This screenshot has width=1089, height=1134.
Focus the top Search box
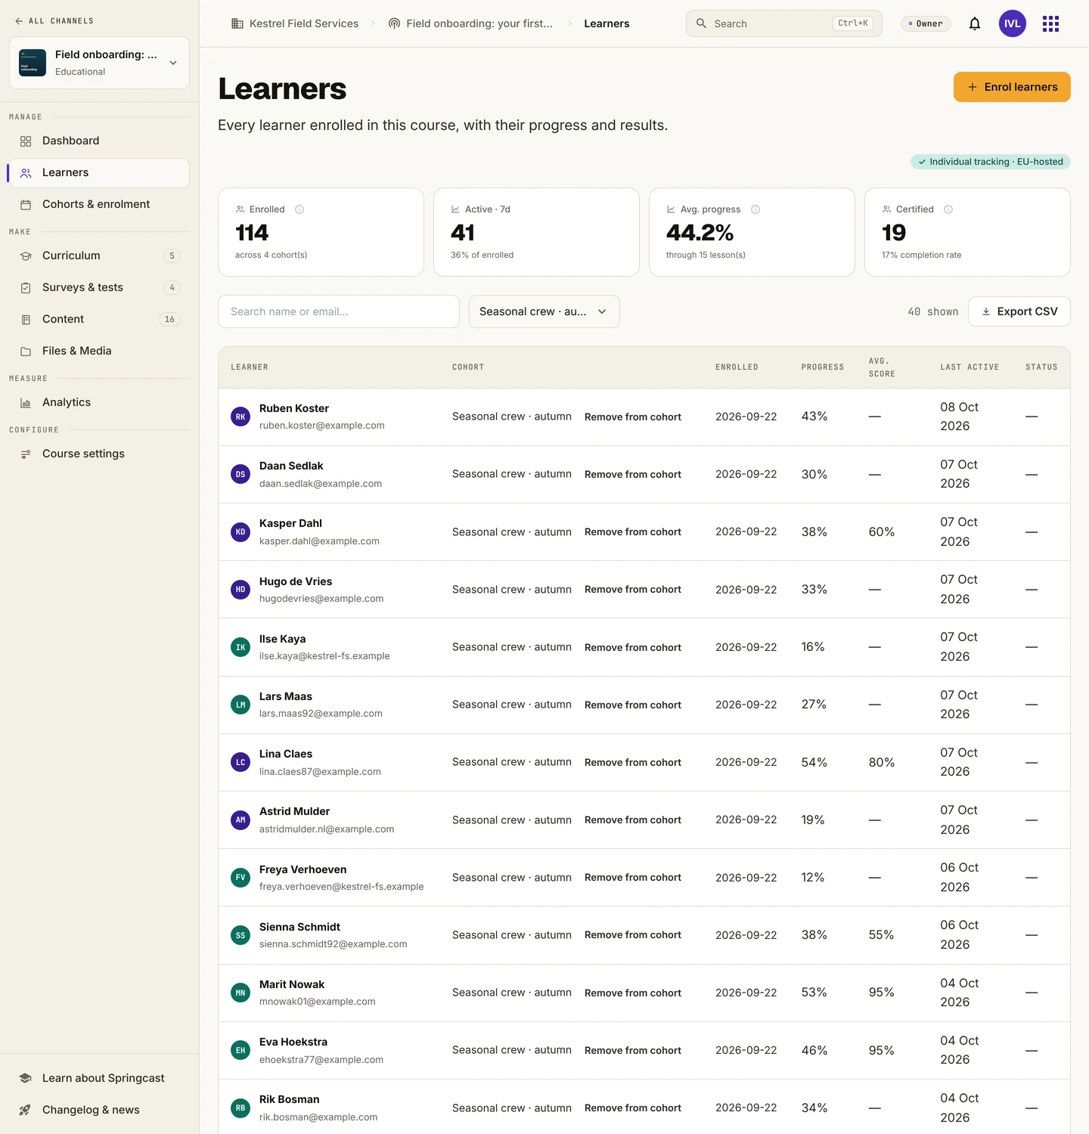click(784, 23)
